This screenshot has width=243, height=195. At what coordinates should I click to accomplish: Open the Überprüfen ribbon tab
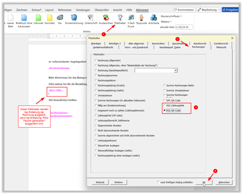[x=102, y=10]
